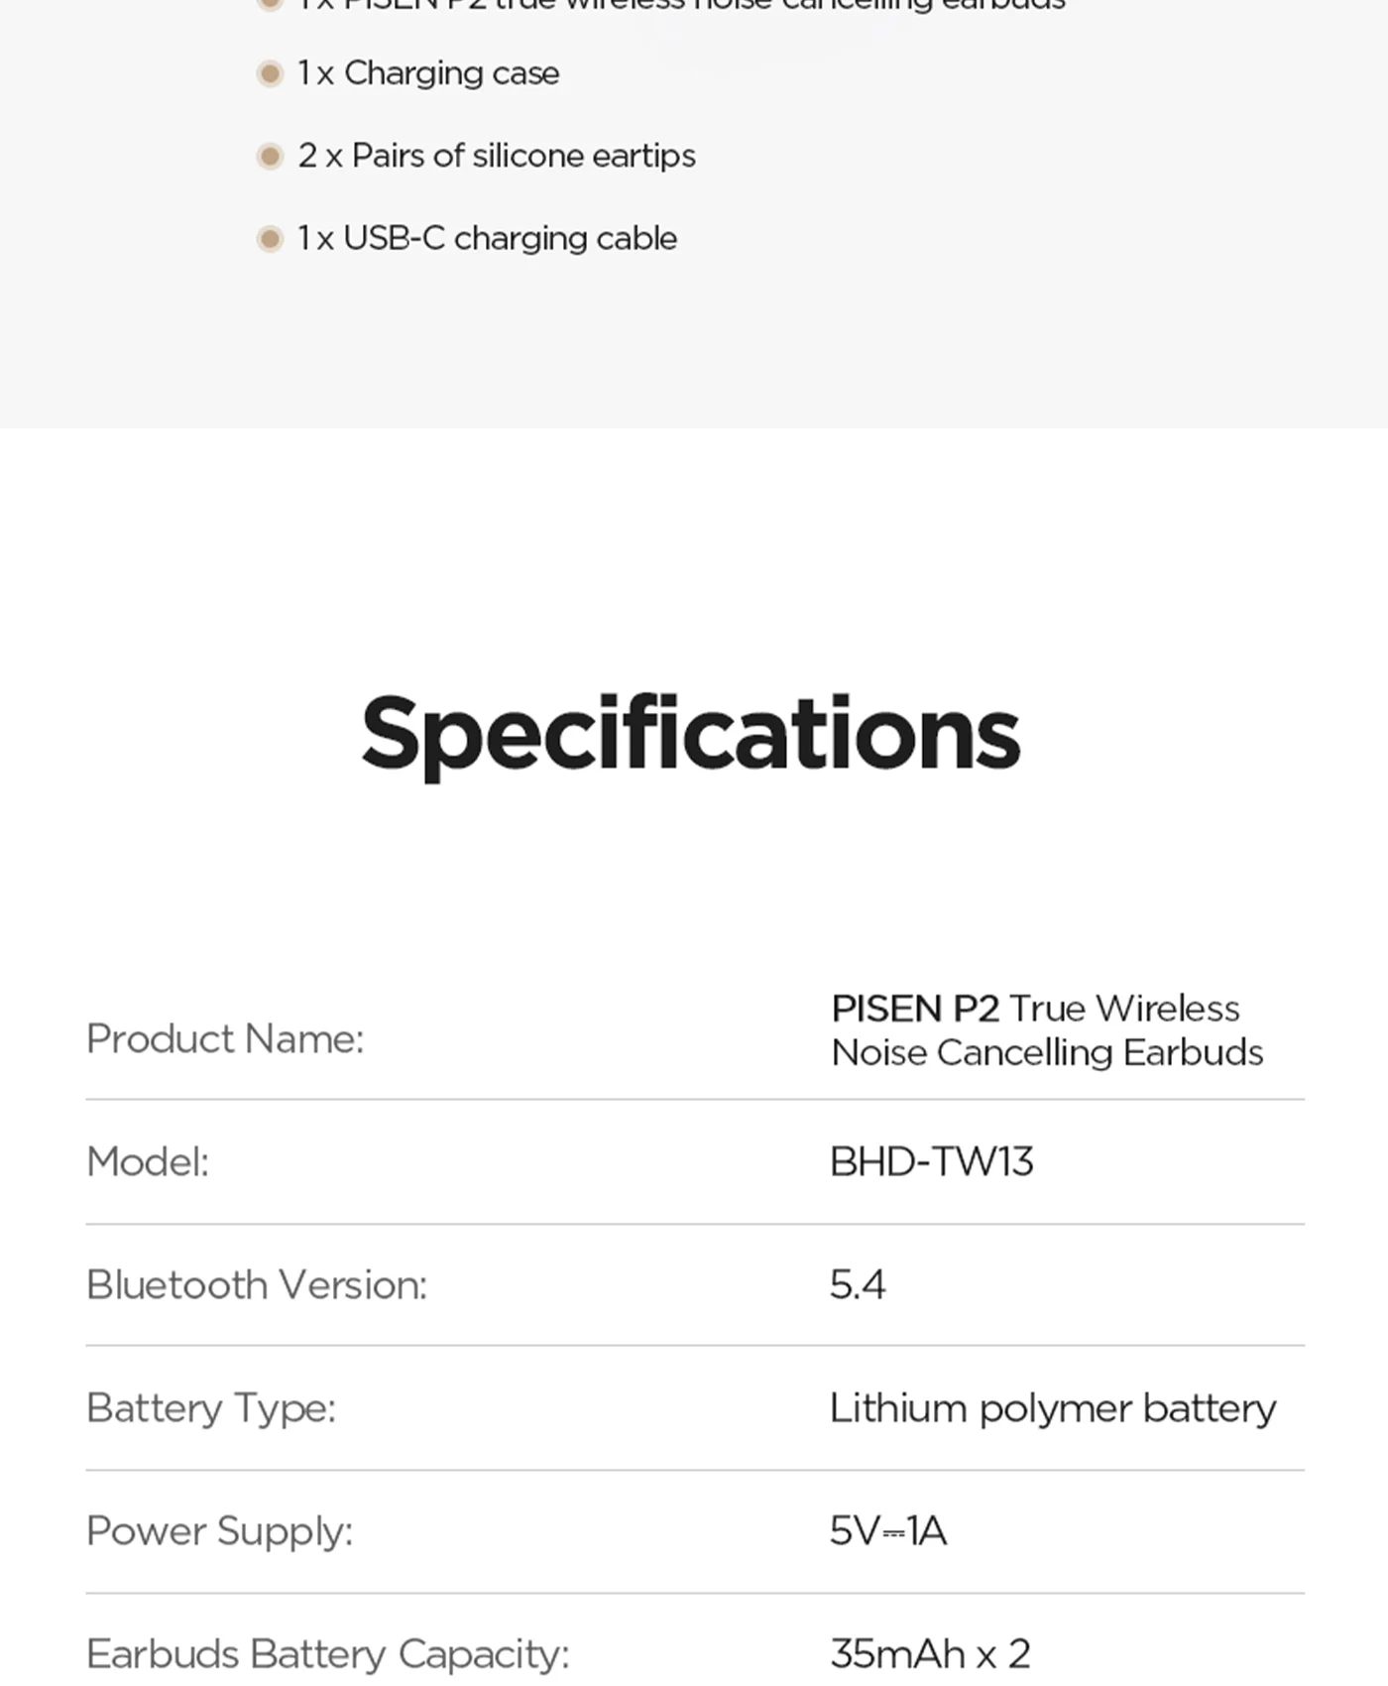Click the Specifications heading
This screenshot has height=1686, width=1388.
[x=691, y=733]
